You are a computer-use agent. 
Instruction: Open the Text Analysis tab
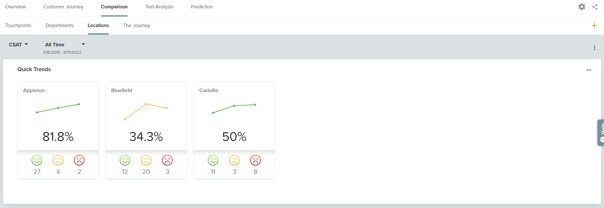159,7
